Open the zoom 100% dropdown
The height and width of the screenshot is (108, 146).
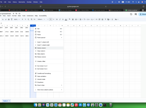[x=17, y=19]
